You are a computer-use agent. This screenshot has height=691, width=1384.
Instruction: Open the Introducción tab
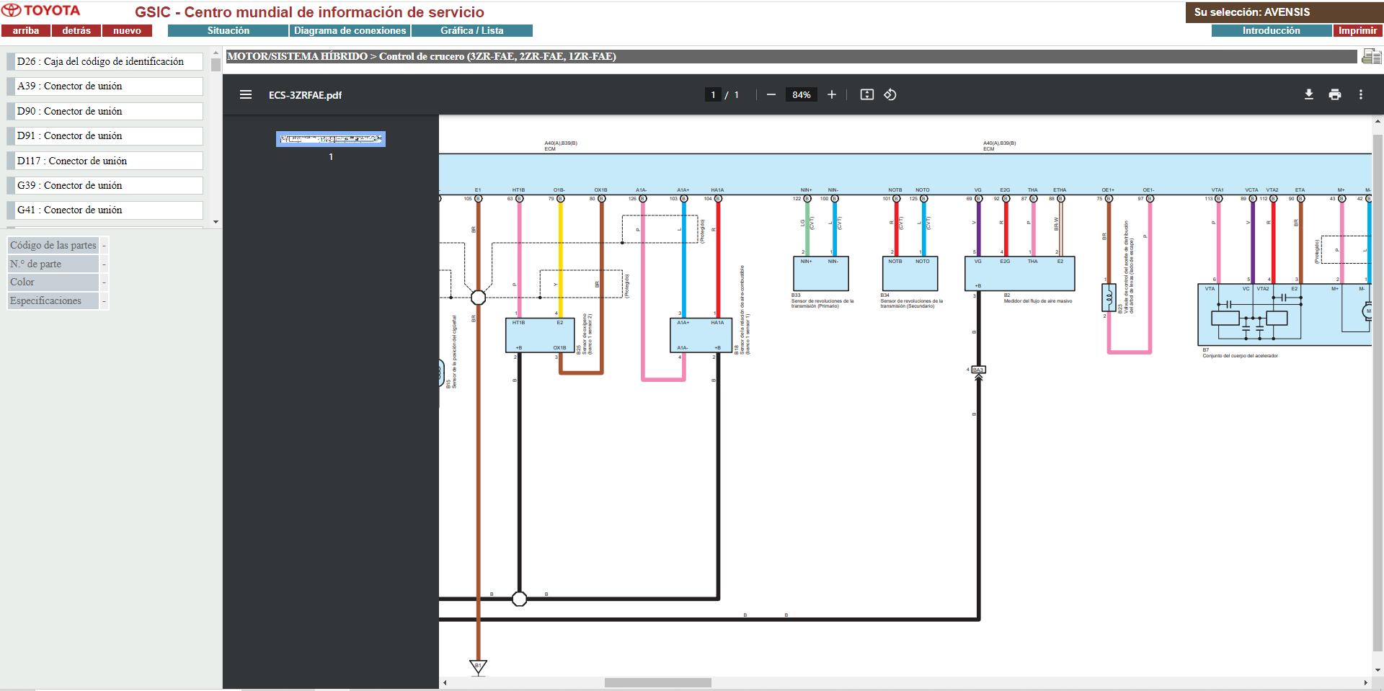coord(1272,31)
